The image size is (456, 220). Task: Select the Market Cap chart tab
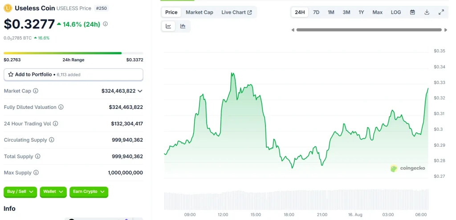(199, 12)
